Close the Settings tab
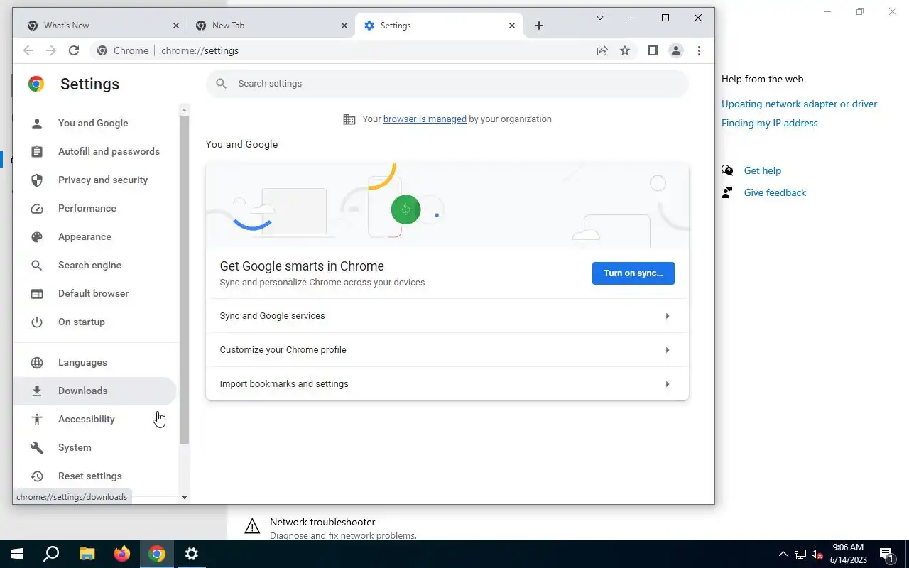Viewport: 909px width, 568px height. point(512,26)
